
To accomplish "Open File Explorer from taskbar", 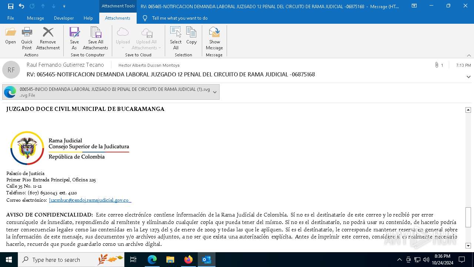I will tap(170, 260).
